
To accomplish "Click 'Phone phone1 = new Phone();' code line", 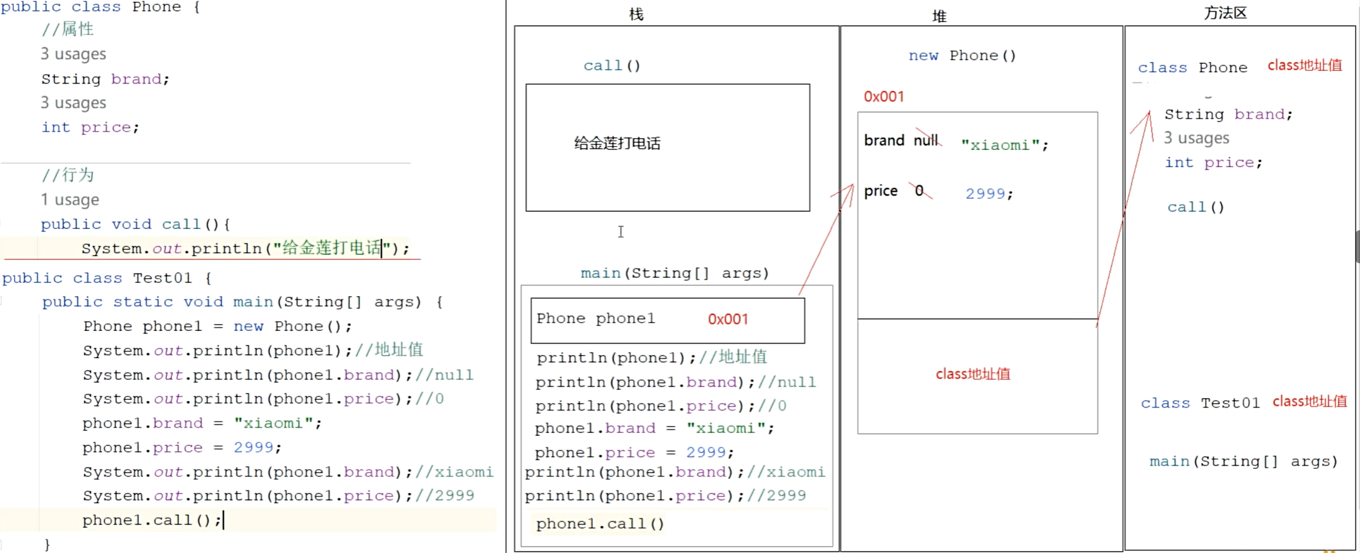I will click(x=218, y=326).
